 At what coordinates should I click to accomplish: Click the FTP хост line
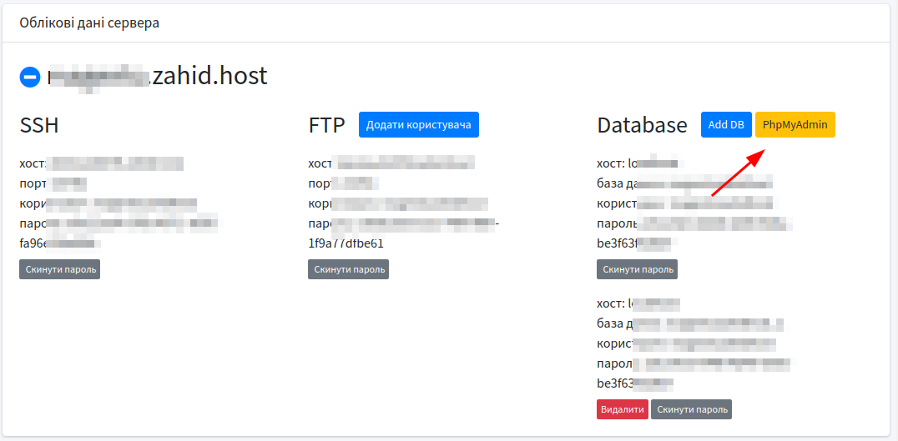[391, 163]
